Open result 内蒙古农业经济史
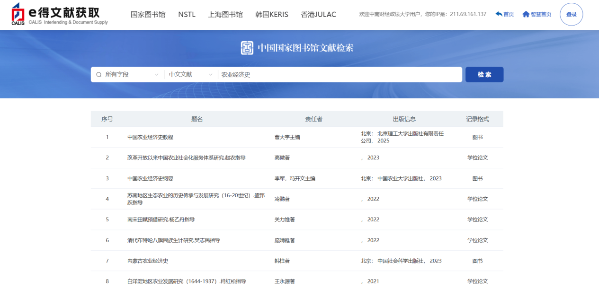 [148, 261]
